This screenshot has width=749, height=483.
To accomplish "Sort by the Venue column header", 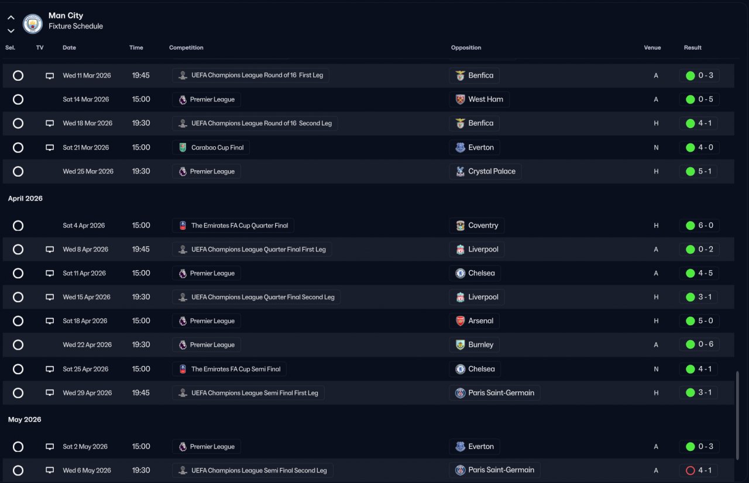I will [652, 48].
